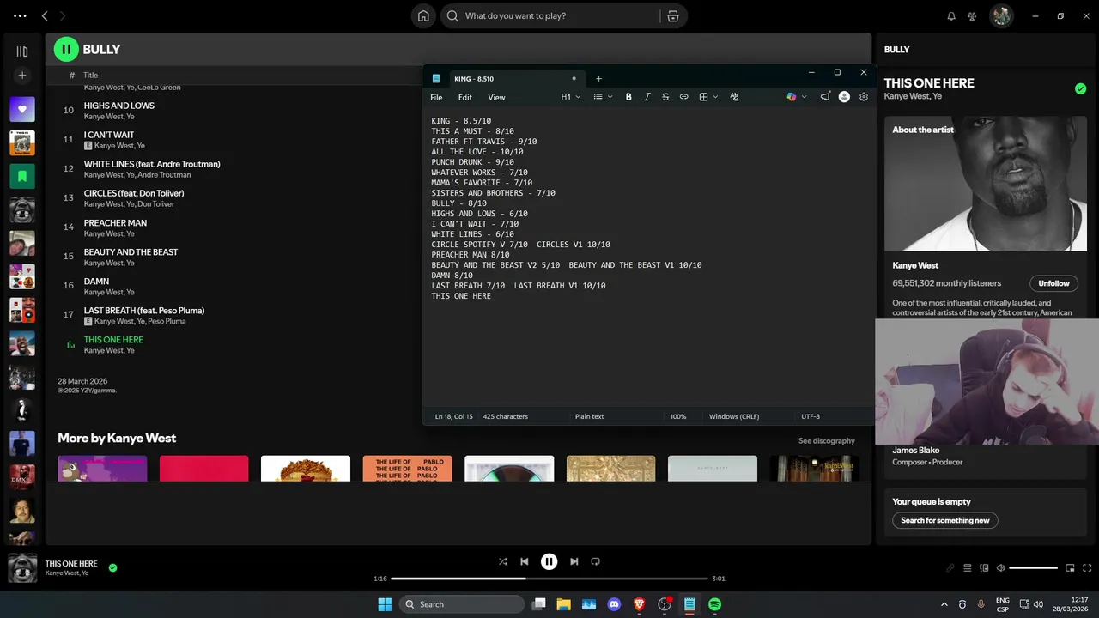Navigate back in Spotify
The width and height of the screenshot is (1099, 618).
point(45,15)
